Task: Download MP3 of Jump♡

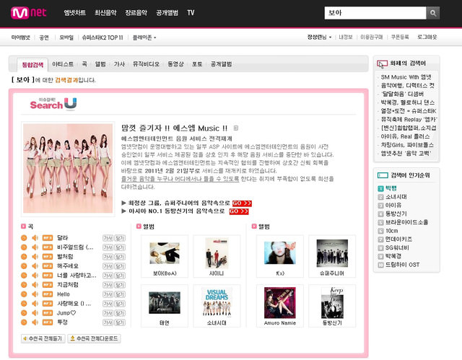Action: tap(48, 313)
